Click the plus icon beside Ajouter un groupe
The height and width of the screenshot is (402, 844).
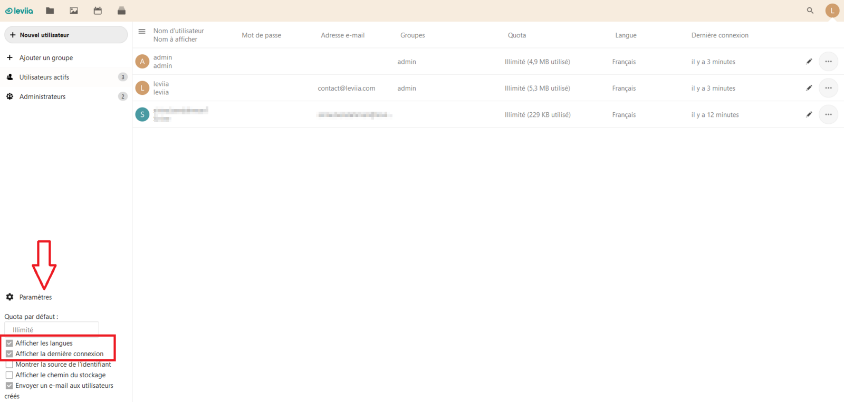(9, 57)
